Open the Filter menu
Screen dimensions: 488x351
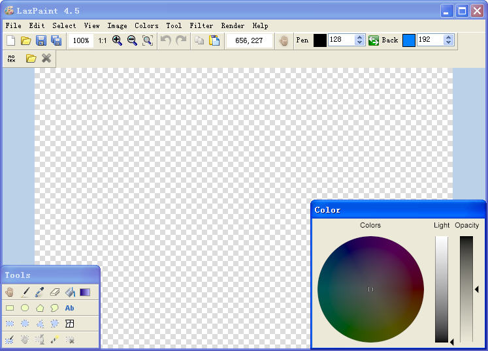tap(201, 25)
